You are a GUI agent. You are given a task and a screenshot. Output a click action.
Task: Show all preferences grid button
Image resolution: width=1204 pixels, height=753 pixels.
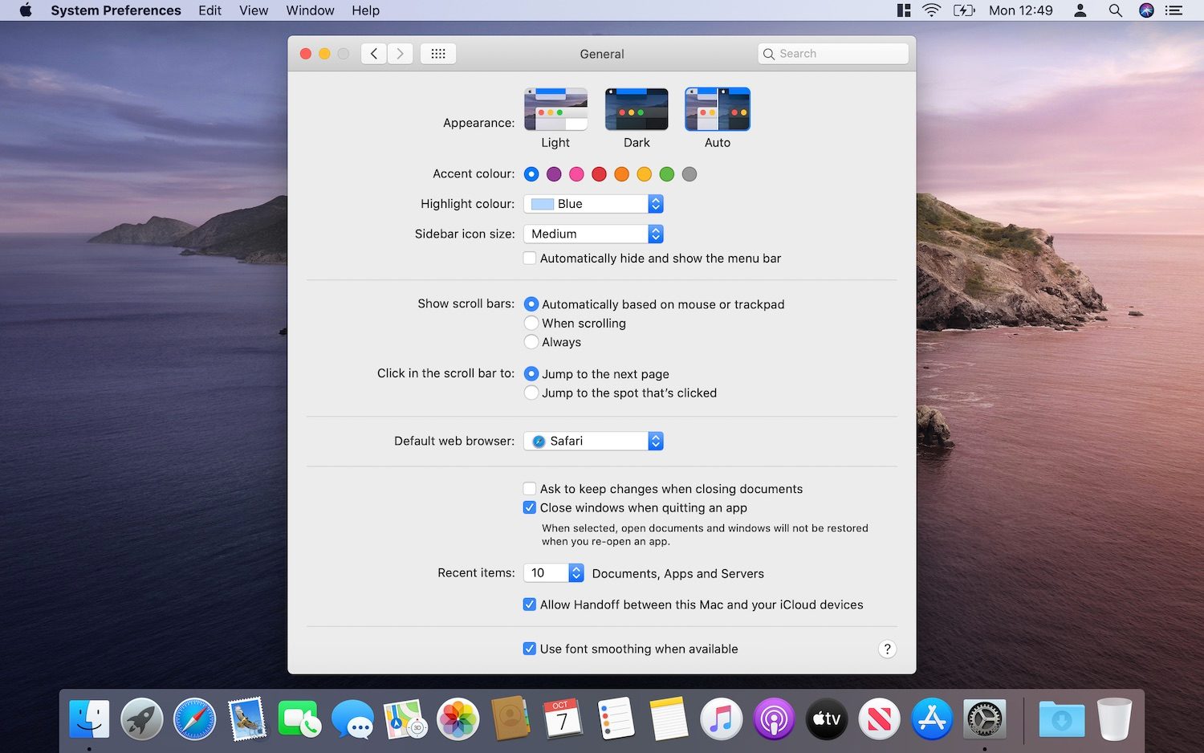(x=438, y=54)
